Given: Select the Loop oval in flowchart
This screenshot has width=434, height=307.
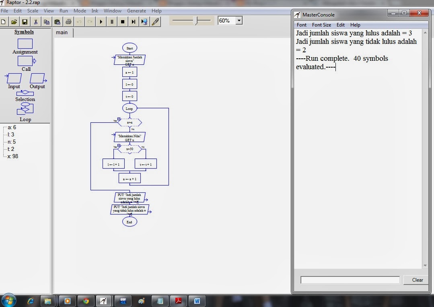Looking at the screenshot, I should coord(130,109).
